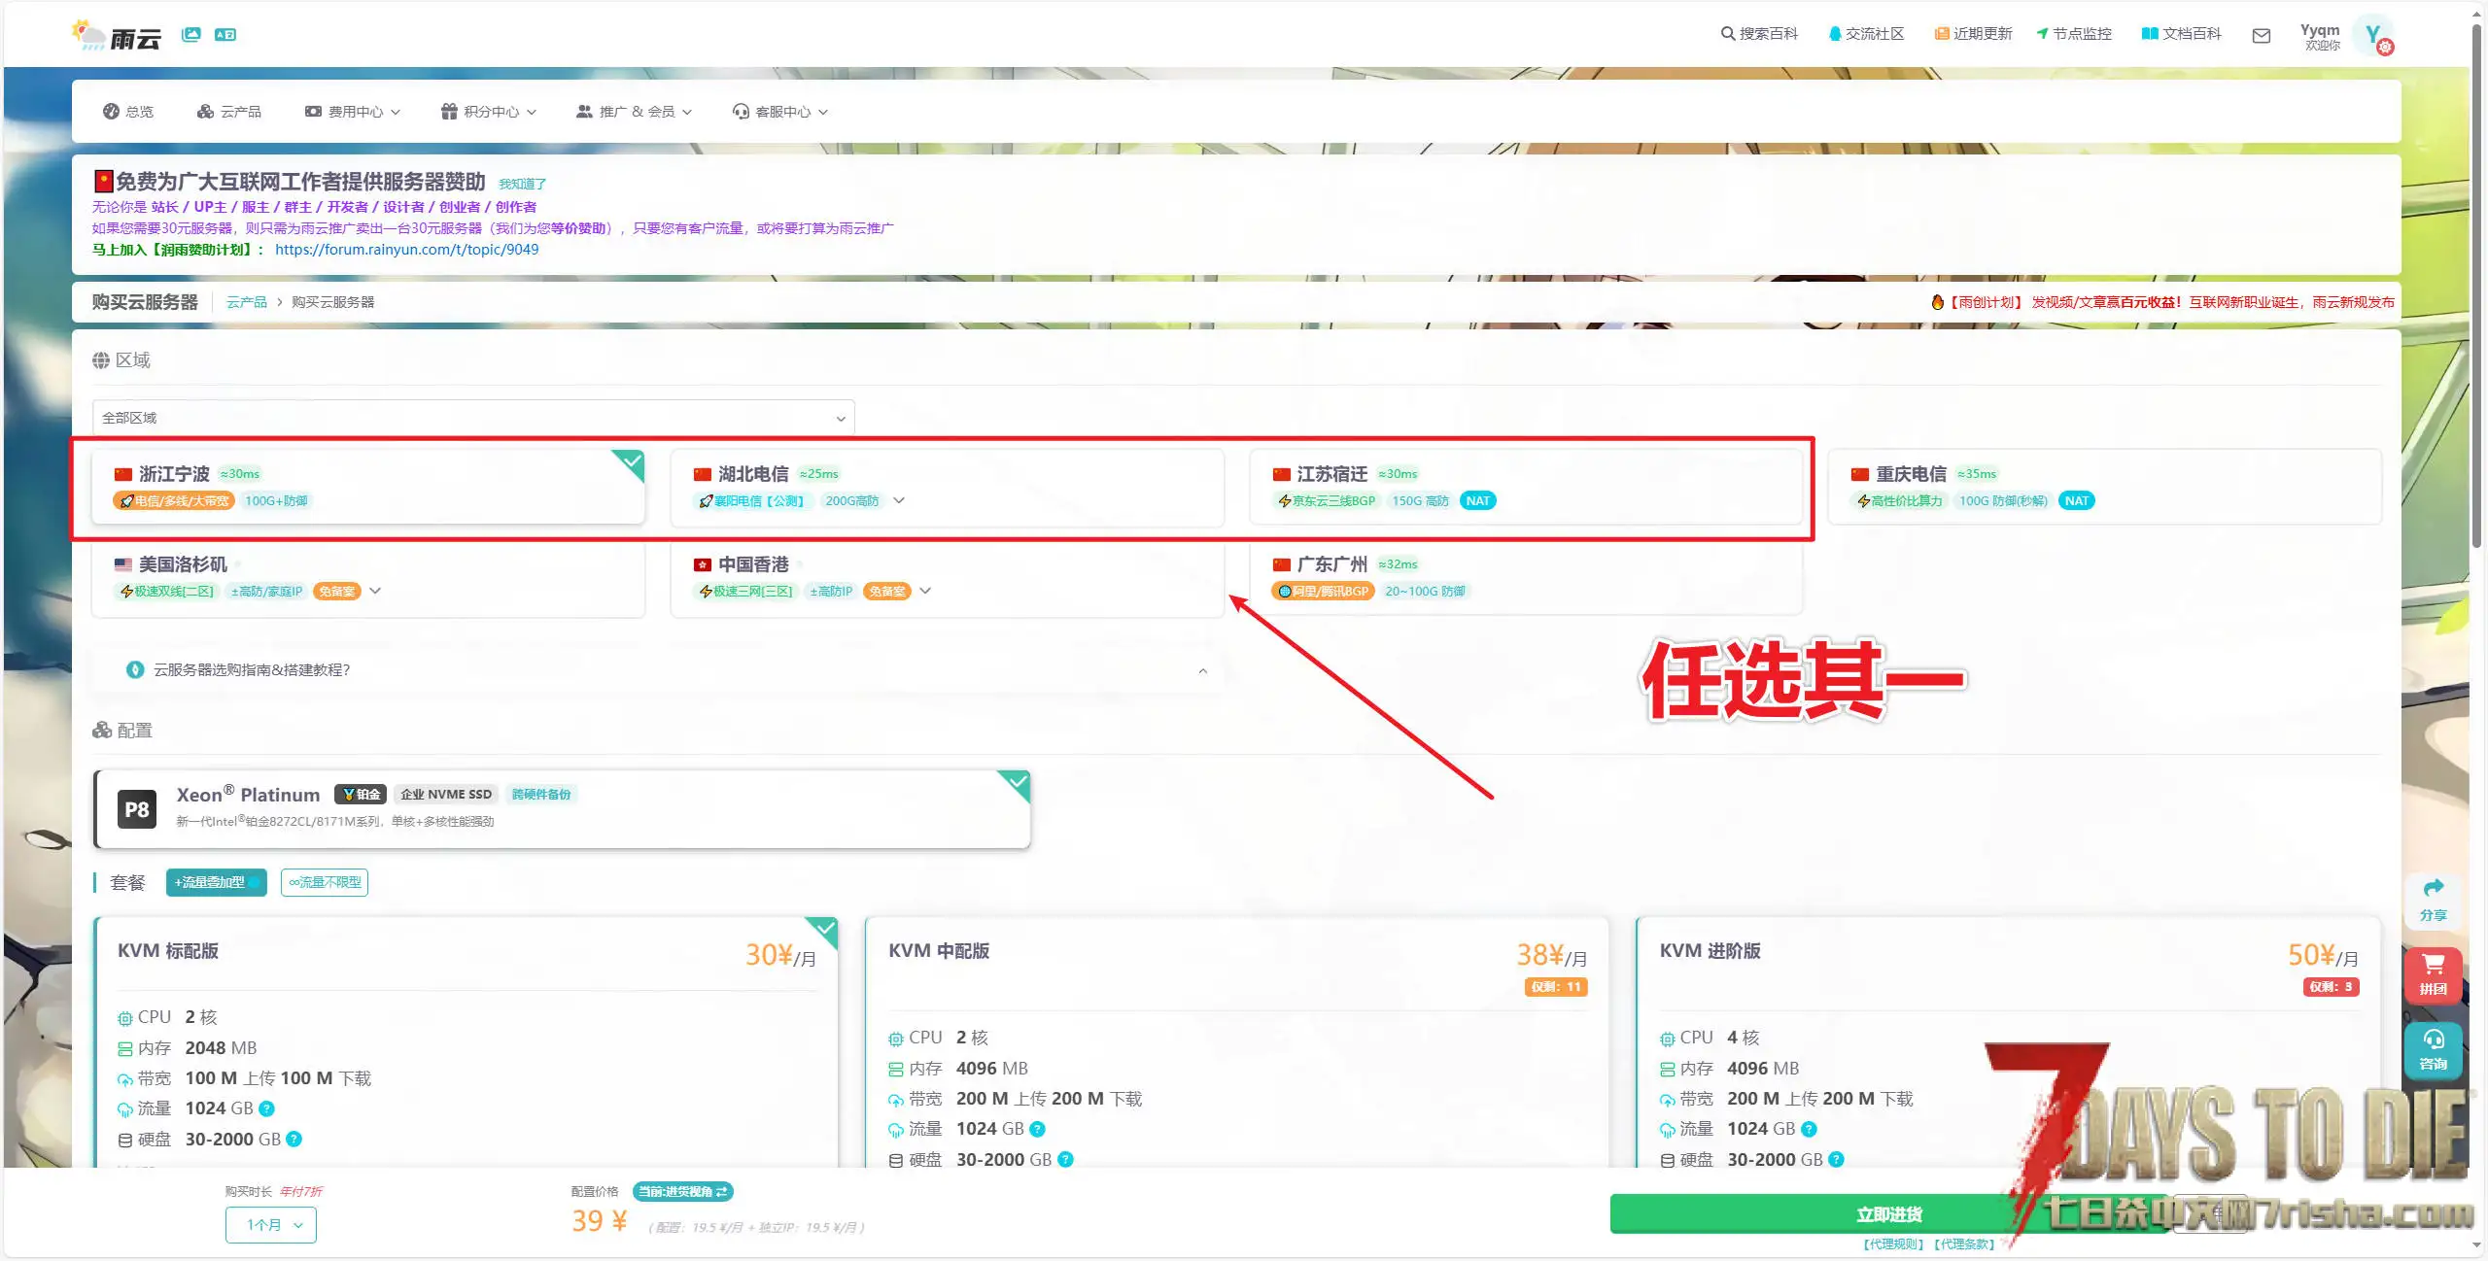This screenshot has height=1261, width=2488.
Task: Select the 中国香港 region card
Action: [x=947, y=578]
